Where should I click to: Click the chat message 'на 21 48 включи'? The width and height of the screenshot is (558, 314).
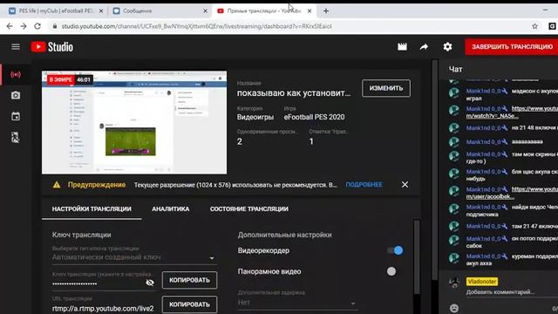click(534, 127)
